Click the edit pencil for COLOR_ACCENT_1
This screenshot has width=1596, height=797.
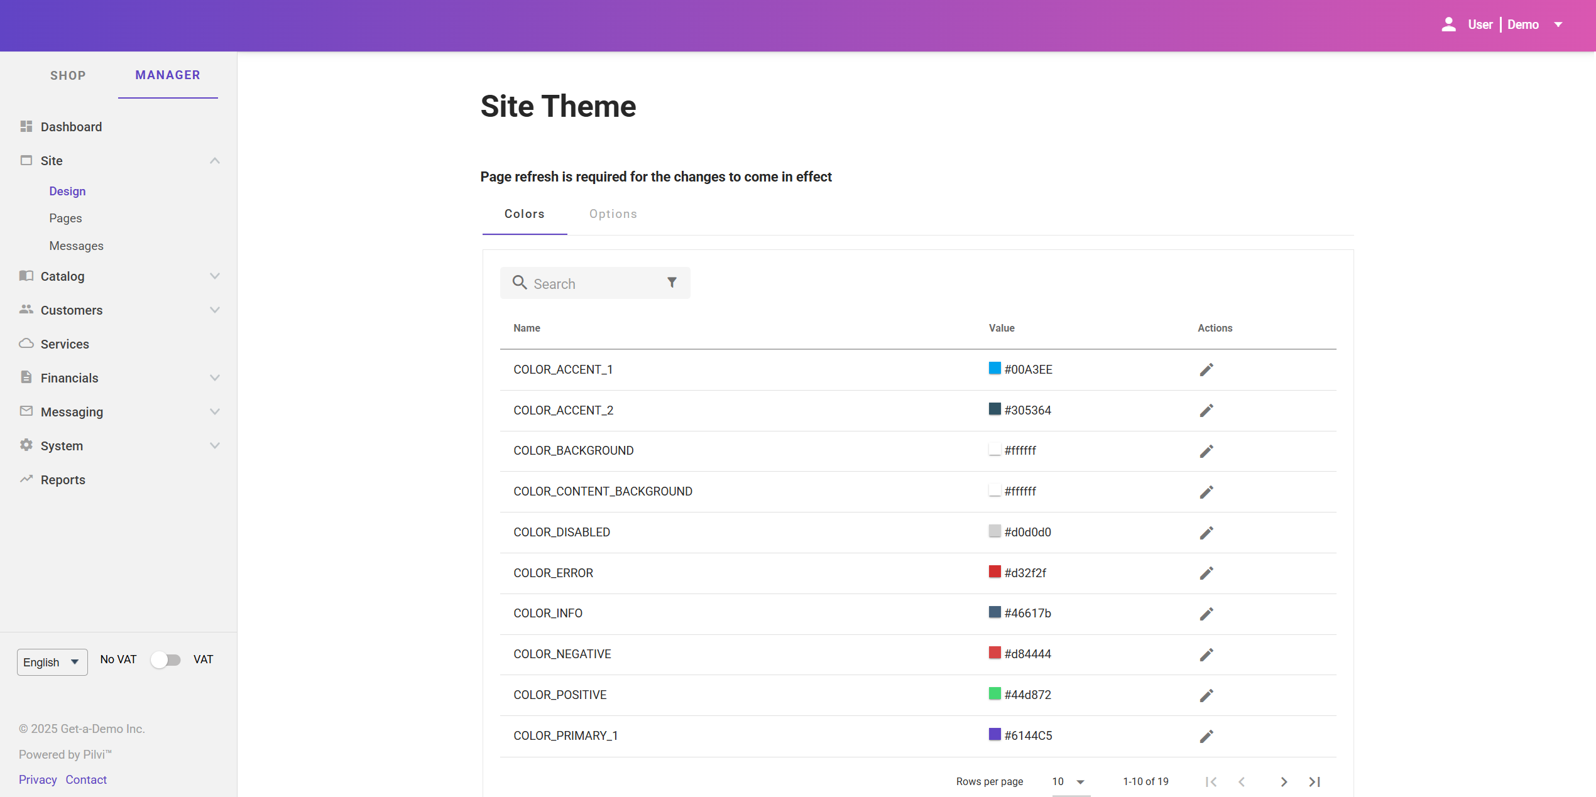(x=1206, y=369)
